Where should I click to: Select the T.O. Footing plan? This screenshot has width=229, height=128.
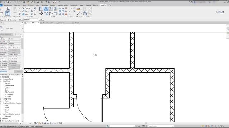click(9, 95)
